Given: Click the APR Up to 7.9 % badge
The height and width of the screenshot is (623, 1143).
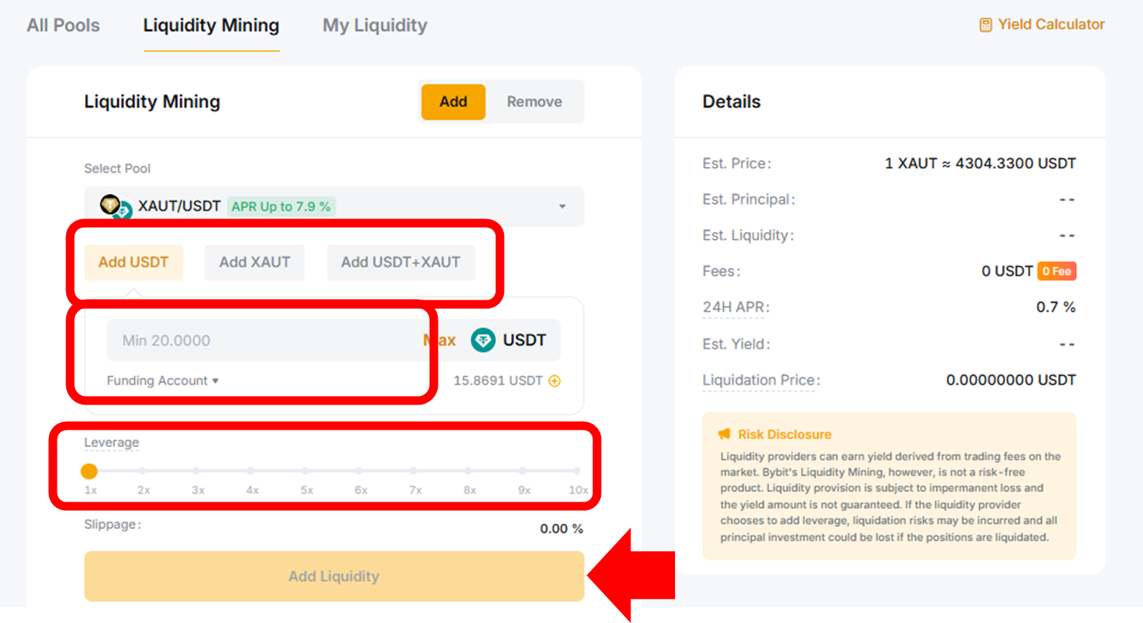Looking at the screenshot, I should (x=281, y=206).
